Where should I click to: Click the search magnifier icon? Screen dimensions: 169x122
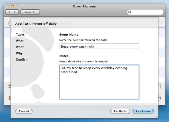[x=130, y=12]
